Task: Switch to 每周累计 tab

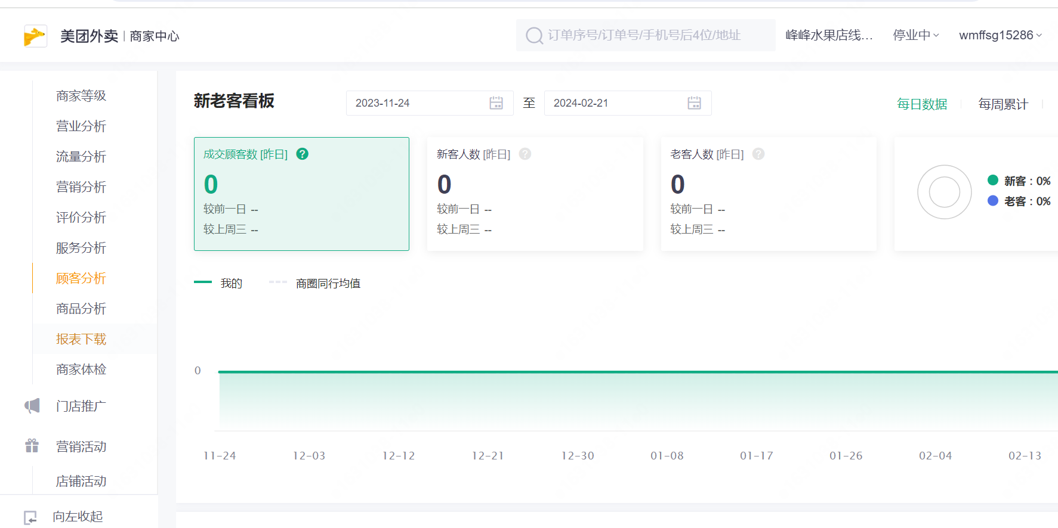Action: 1003,104
